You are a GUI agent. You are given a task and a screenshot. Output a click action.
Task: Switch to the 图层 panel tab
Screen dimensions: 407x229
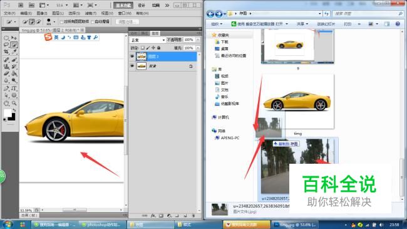coord(155,33)
